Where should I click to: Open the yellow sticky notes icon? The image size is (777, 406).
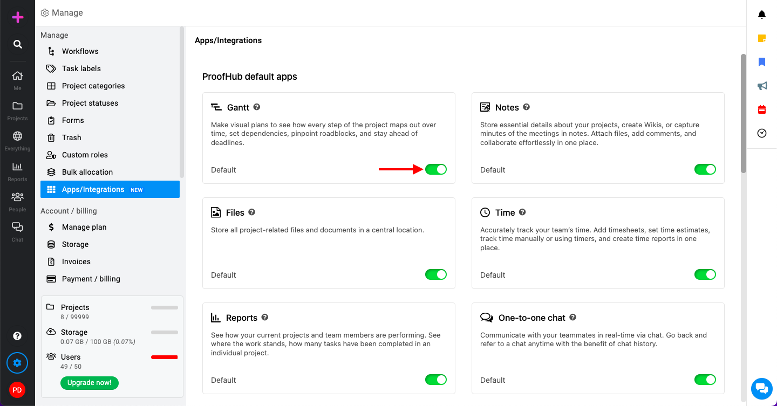[x=762, y=38]
